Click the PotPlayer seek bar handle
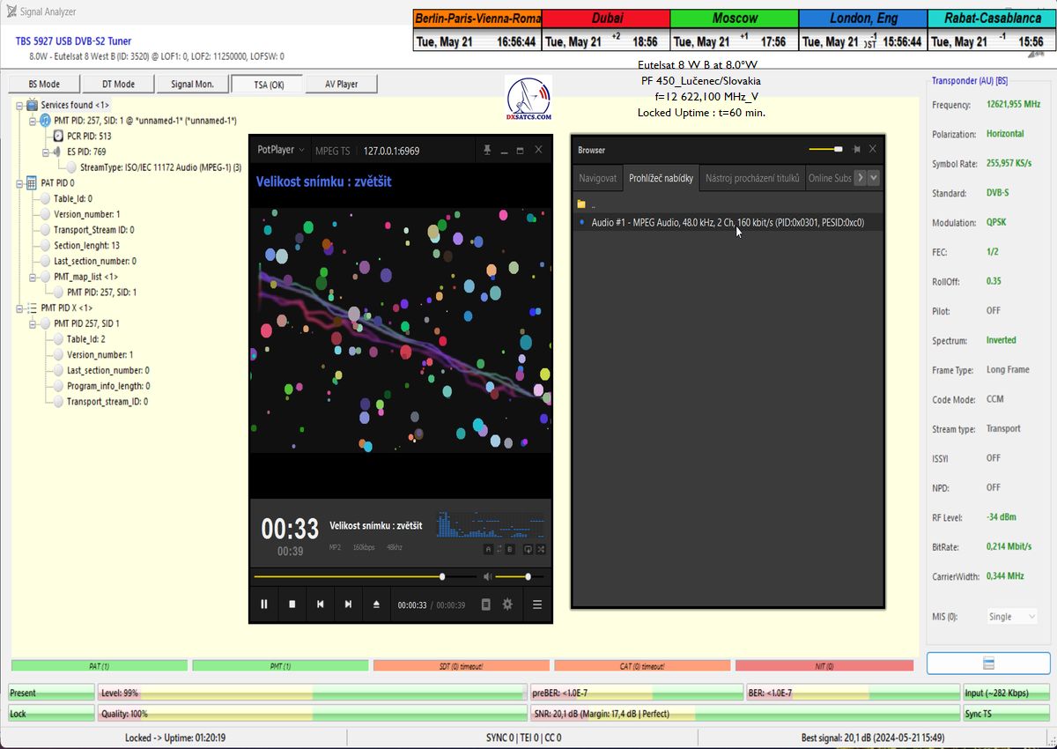 [x=442, y=577]
